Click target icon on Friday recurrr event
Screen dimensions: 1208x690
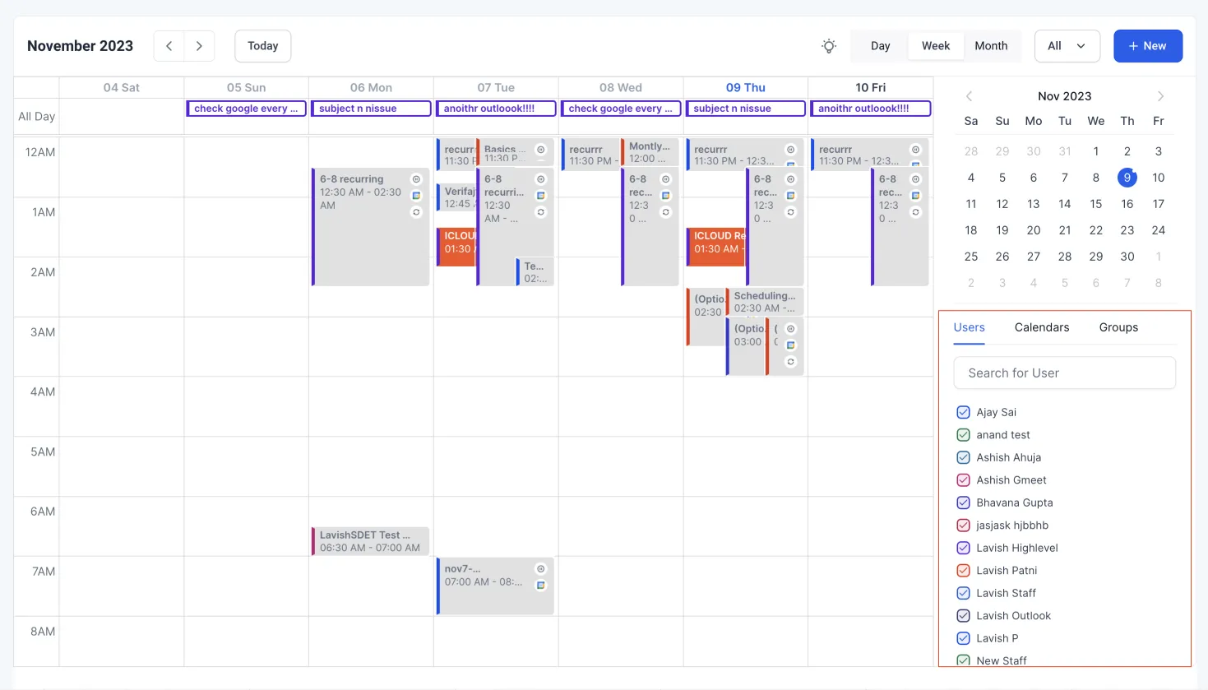point(915,150)
